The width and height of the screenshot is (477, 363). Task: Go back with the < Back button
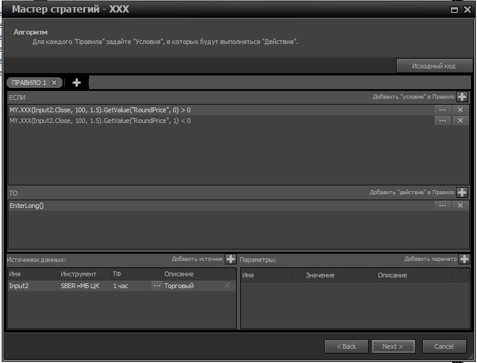point(346,346)
